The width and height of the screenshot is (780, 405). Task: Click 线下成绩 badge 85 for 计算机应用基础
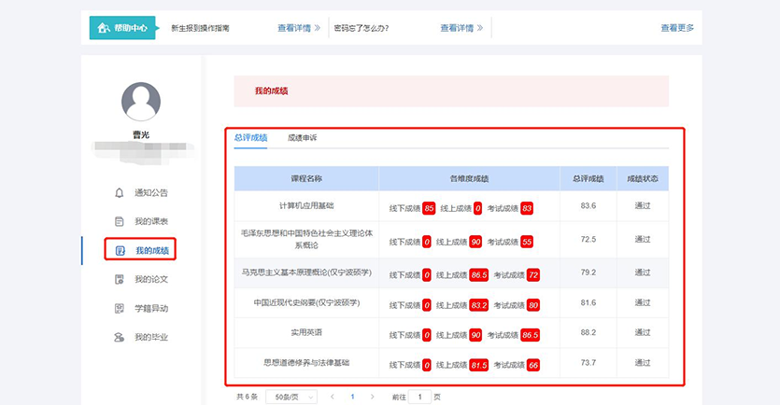pos(429,208)
